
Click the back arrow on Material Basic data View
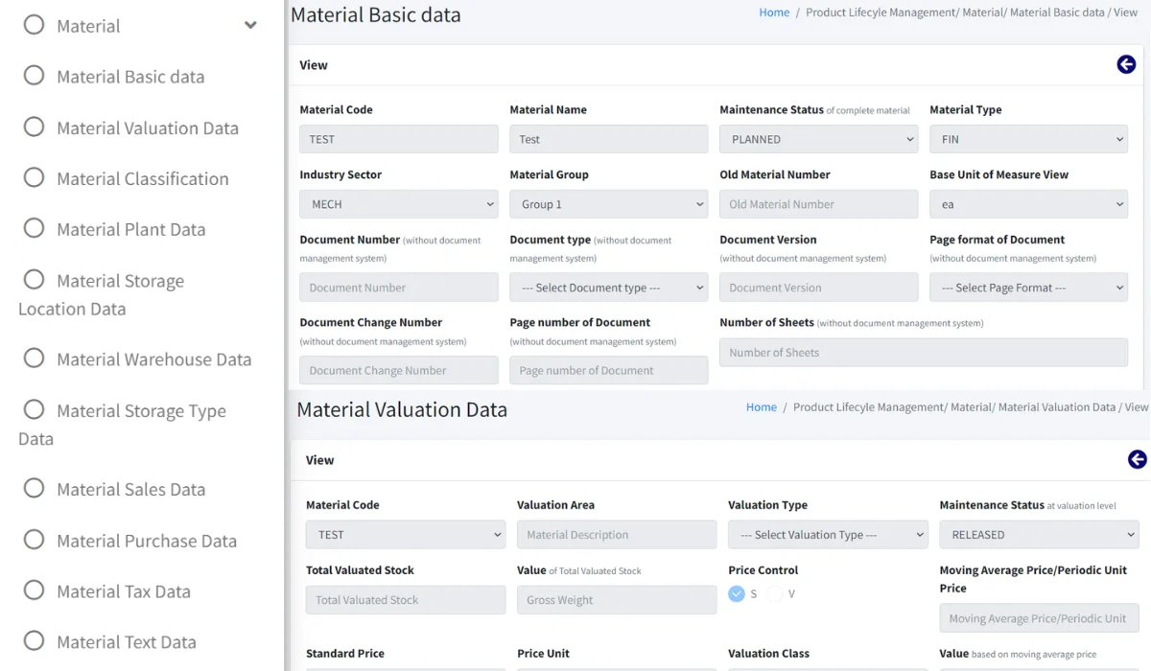tap(1126, 64)
